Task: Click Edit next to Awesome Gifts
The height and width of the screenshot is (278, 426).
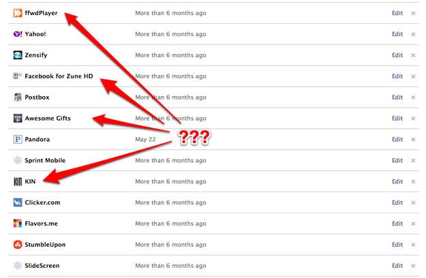Action: click(x=397, y=118)
